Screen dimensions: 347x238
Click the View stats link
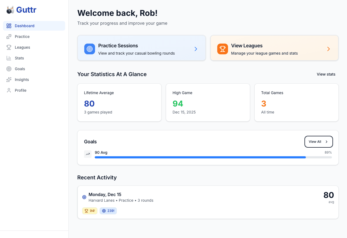coord(326,74)
